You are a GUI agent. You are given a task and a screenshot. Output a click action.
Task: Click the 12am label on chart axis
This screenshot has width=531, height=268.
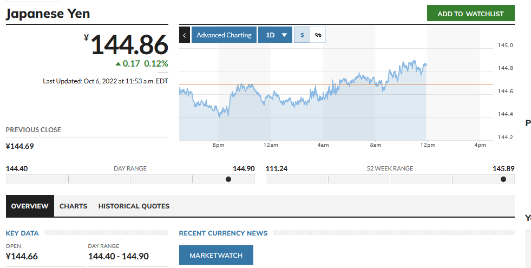click(271, 145)
